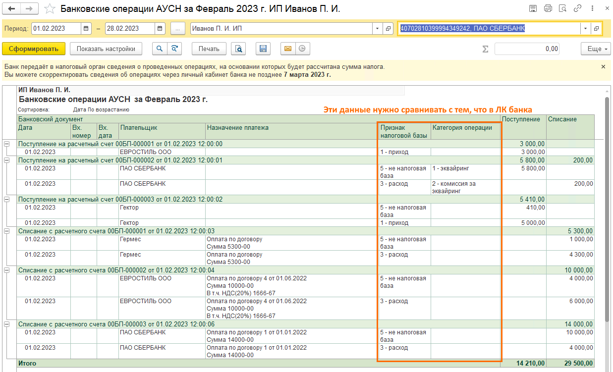The image size is (613, 372).
Task: Go back using the left arrow button
Action: [x=12, y=8]
